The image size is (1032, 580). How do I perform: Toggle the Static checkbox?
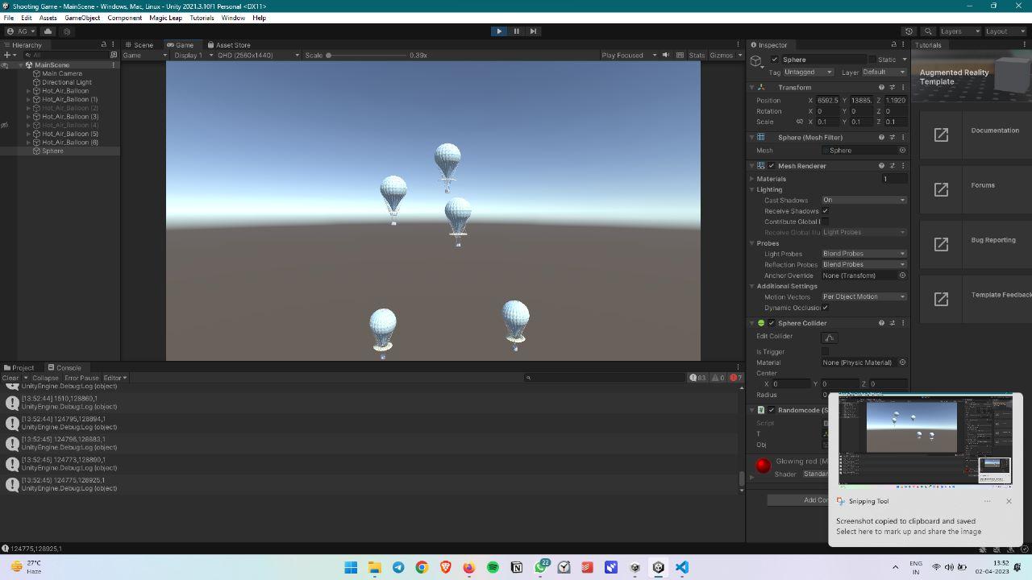point(872,60)
